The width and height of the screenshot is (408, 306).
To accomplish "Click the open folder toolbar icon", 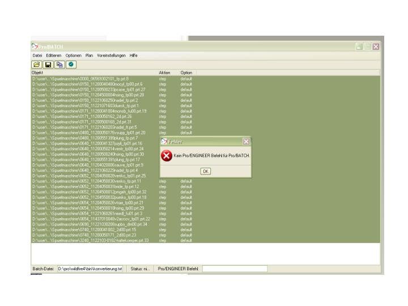I will click(37, 65).
